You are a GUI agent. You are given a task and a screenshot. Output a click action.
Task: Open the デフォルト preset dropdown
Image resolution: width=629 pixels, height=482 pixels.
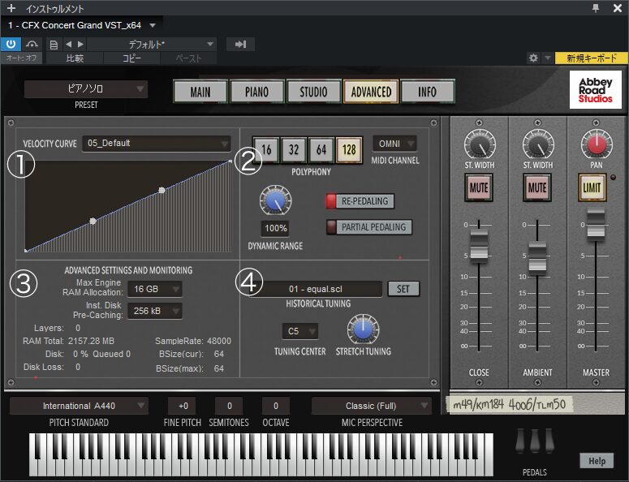pos(152,44)
